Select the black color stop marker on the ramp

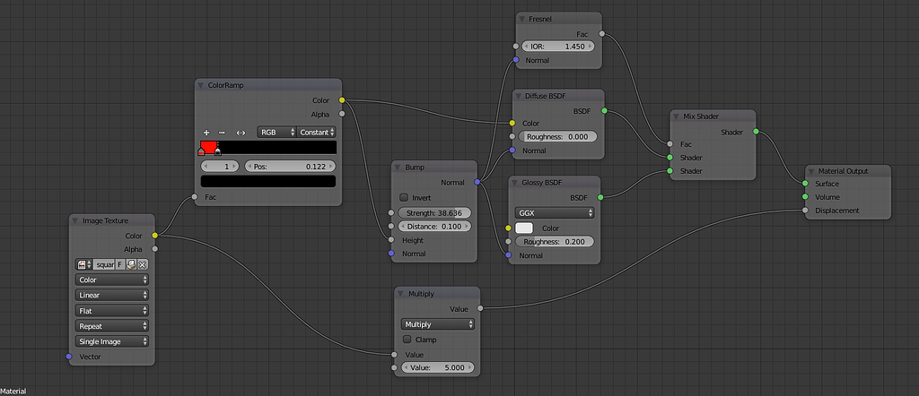click(217, 151)
